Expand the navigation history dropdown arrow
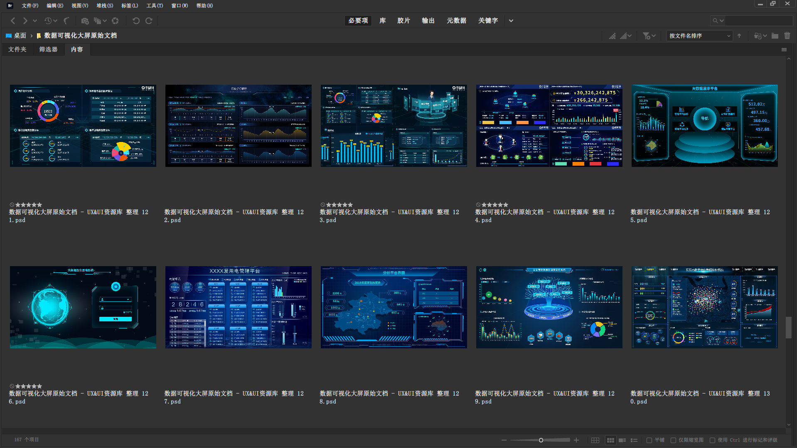 (35, 21)
